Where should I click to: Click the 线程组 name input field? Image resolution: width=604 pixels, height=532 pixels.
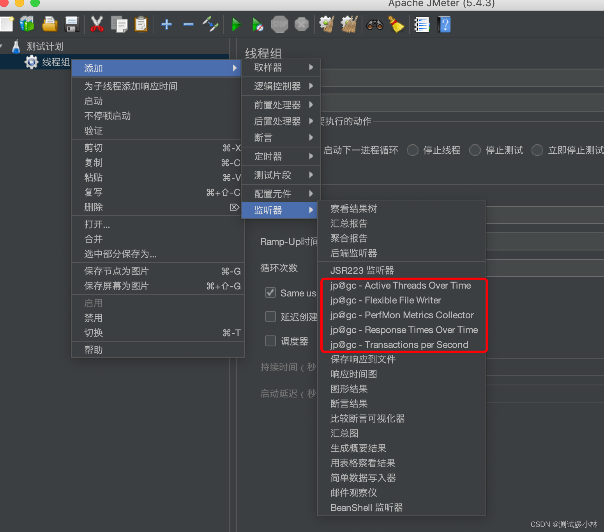(462, 78)
